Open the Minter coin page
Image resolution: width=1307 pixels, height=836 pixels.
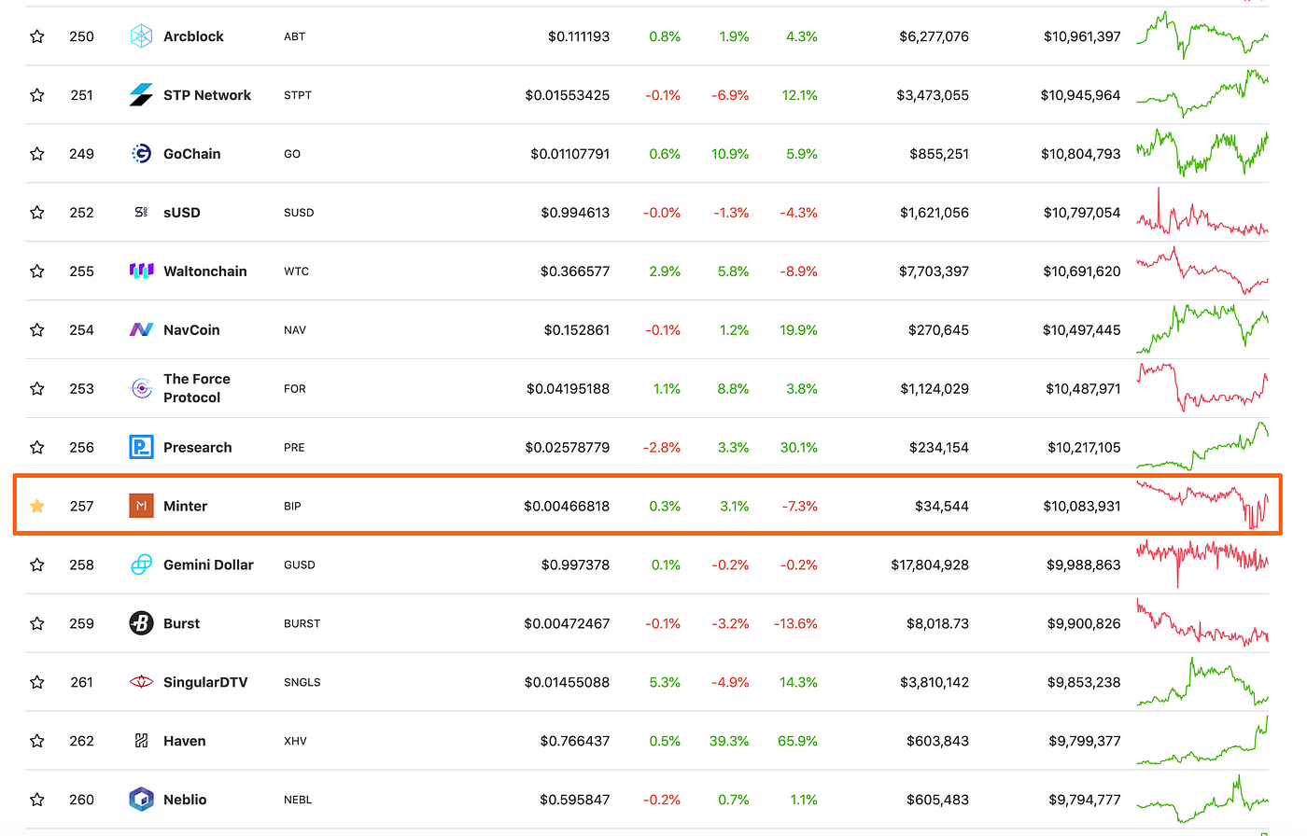(x=185, y=507)
